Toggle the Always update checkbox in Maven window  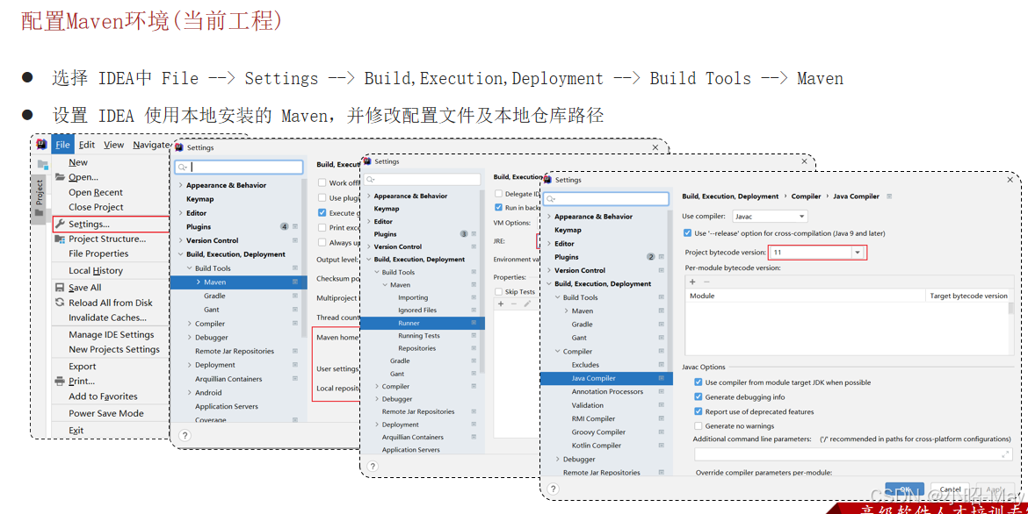[322, 242]
